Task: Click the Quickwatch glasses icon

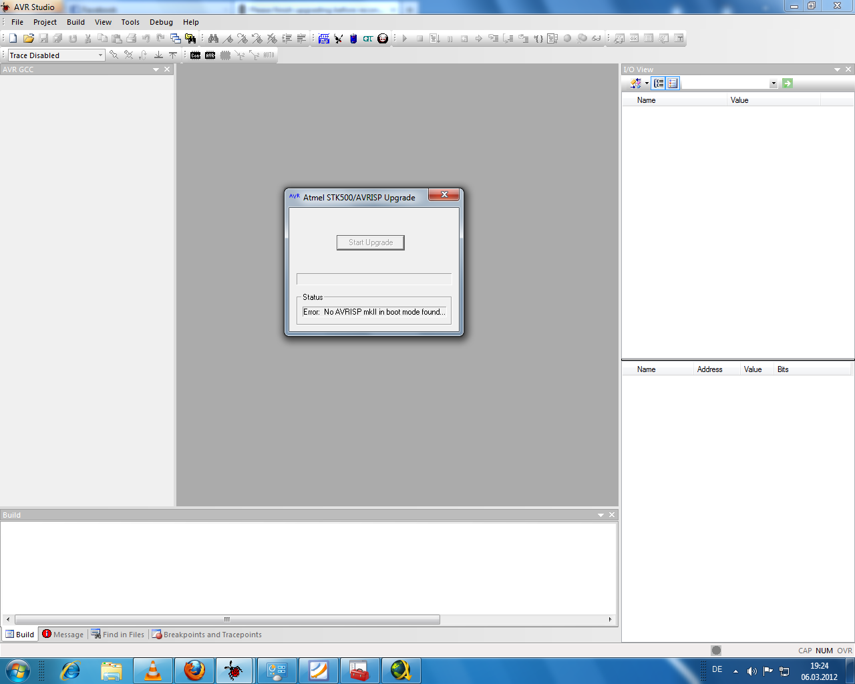Action: point(596,39)
